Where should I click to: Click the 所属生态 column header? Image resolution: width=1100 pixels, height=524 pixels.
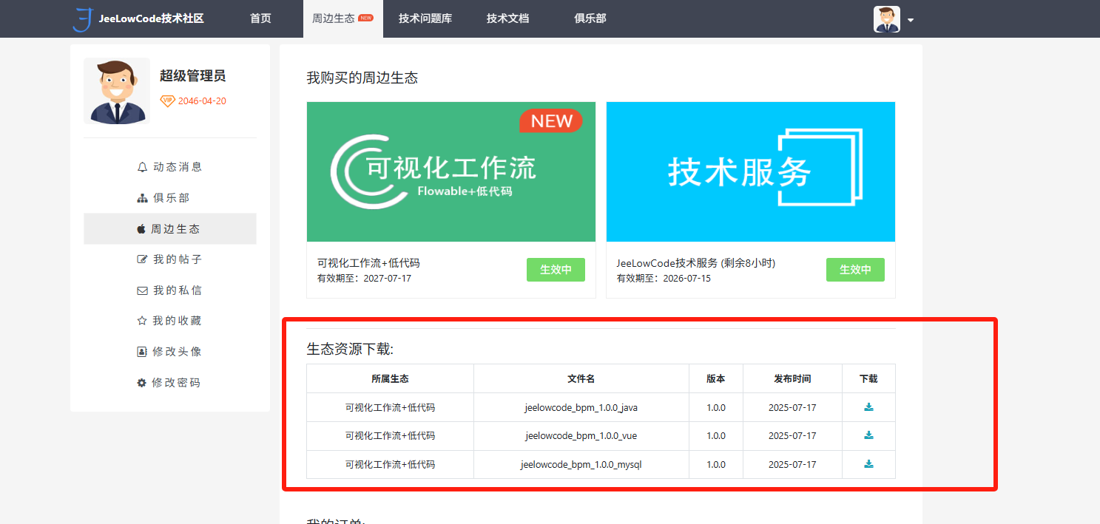[x=390, y=378]
